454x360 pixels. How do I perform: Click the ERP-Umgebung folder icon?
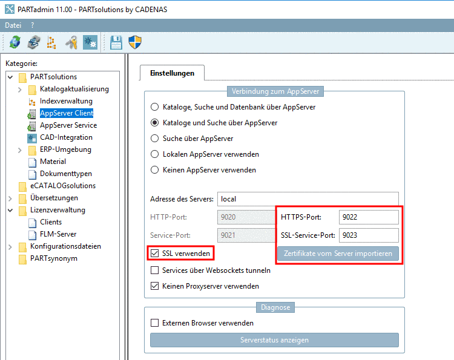coord(32,150)
